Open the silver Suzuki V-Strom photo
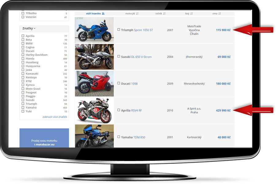The width and height of the screenshot is (276, 184). [94, 57]
